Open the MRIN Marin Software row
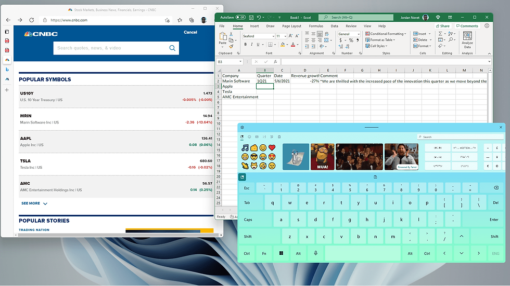This screenshot has height=286, width=510. 116,119
